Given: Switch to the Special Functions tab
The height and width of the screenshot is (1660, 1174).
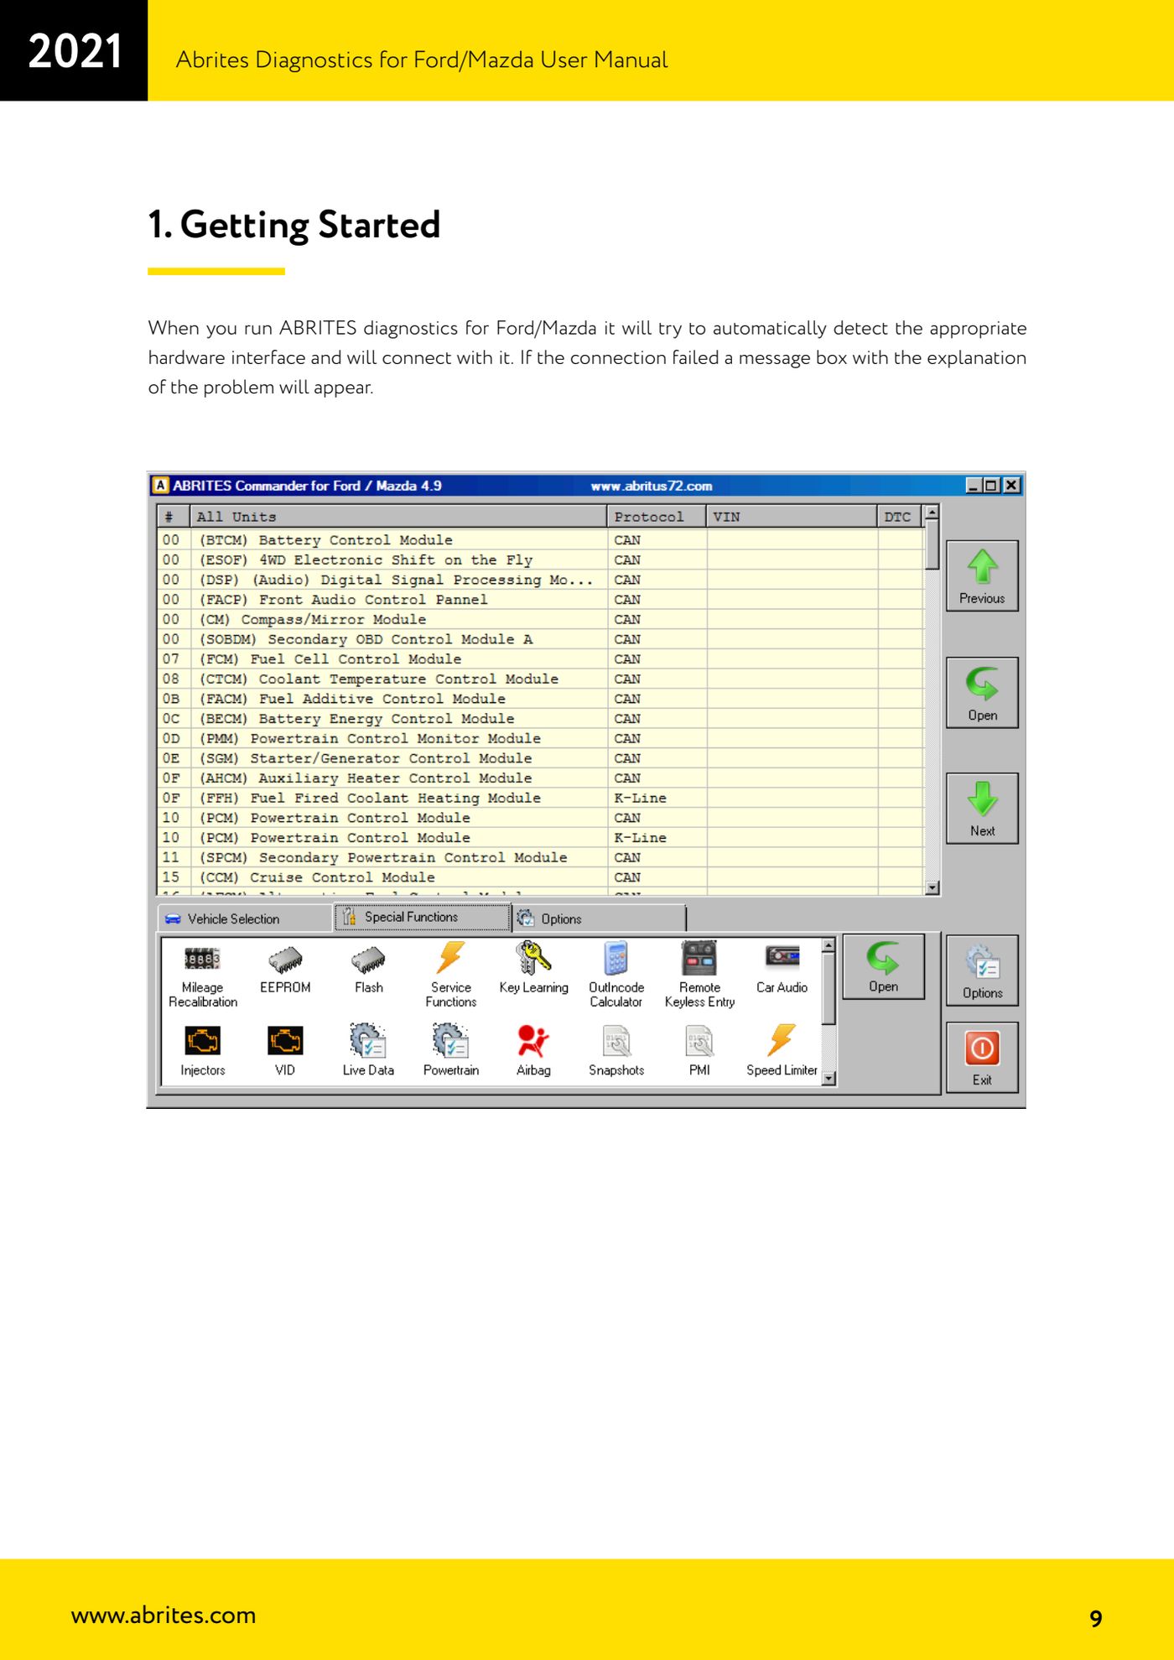Looking at the screenshot, I should click(422, 917).
